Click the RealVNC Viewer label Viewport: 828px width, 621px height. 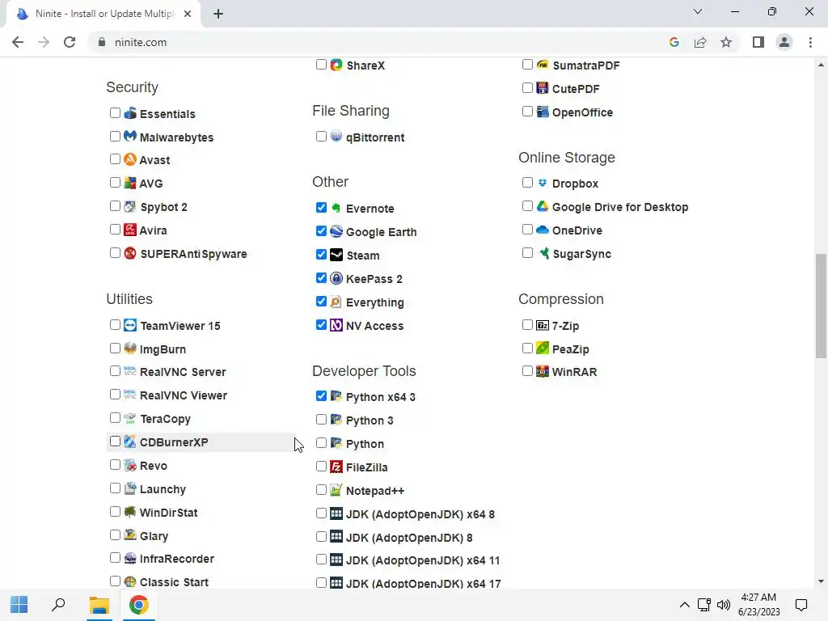click(x=184, y=395)
